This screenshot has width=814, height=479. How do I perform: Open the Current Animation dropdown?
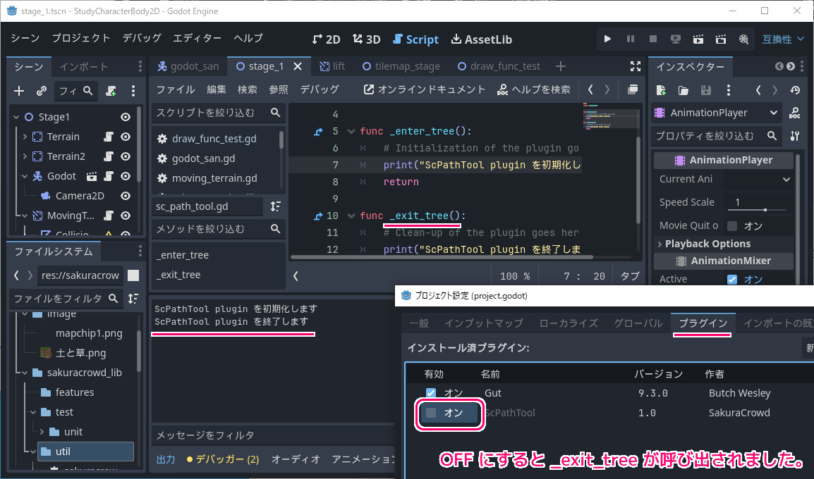pyautogui.click(x=759, y=179)
